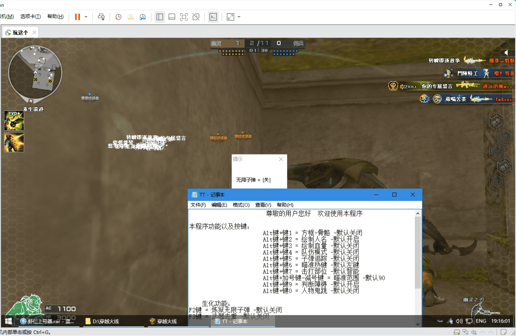Minimize the TT Notepad window
This screenshot has width=516, height=336.
[x=376, y=194]
